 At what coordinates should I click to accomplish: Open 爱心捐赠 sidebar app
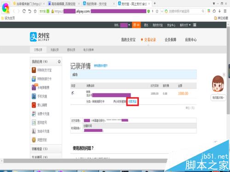39,105
